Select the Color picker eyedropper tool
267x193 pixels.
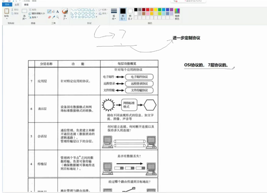pos(53,17)
